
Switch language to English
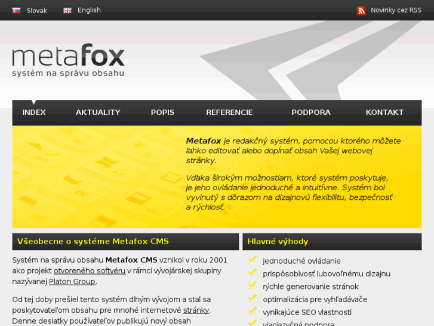[89, 10]
